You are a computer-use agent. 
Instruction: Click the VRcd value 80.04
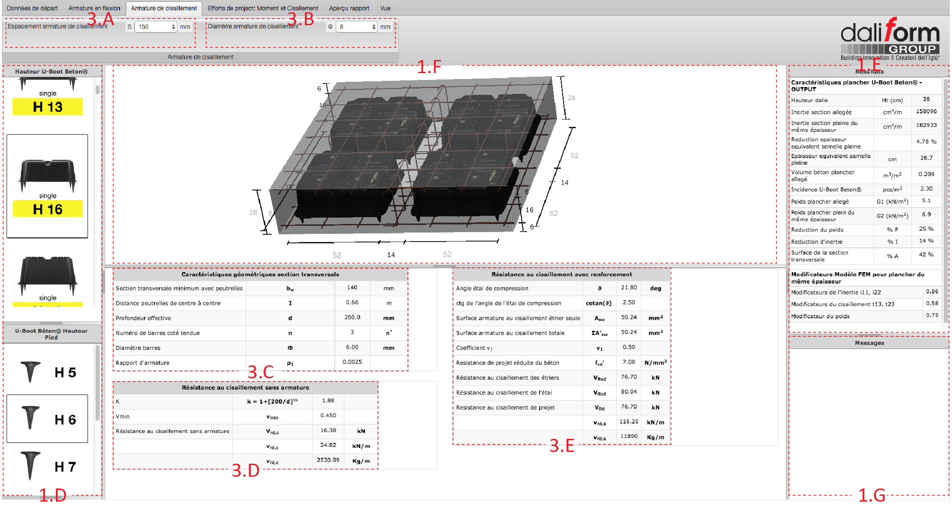629,392
